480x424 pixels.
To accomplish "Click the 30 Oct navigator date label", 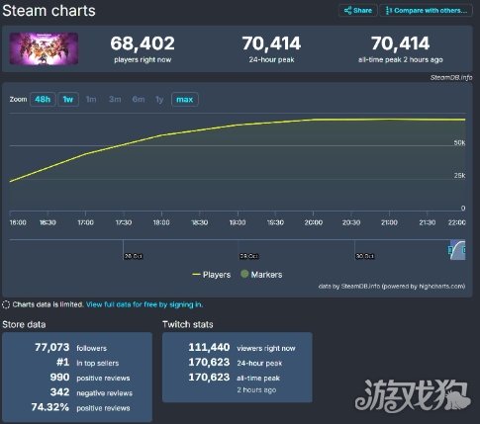I will pyautogui.click(x=364, y=256).
